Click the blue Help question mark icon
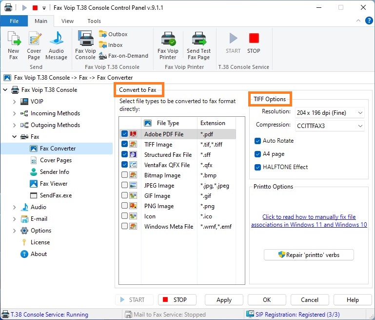 click(x=369, y=21)
